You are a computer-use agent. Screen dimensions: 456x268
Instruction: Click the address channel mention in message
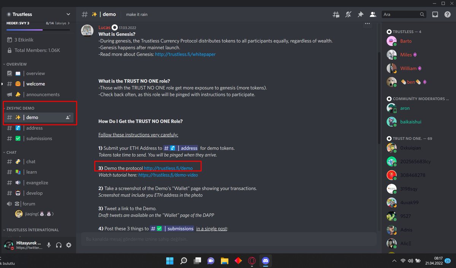(181, 148)
